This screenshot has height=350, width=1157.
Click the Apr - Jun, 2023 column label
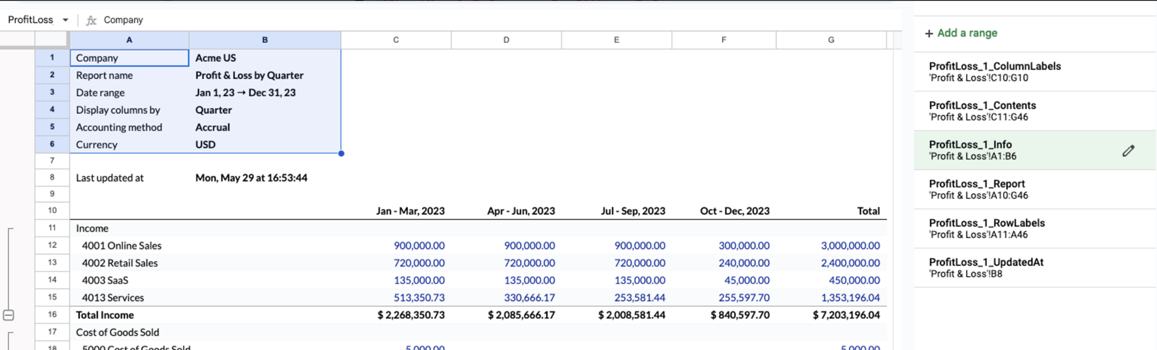pyautogui.click(x=521, y=211)
